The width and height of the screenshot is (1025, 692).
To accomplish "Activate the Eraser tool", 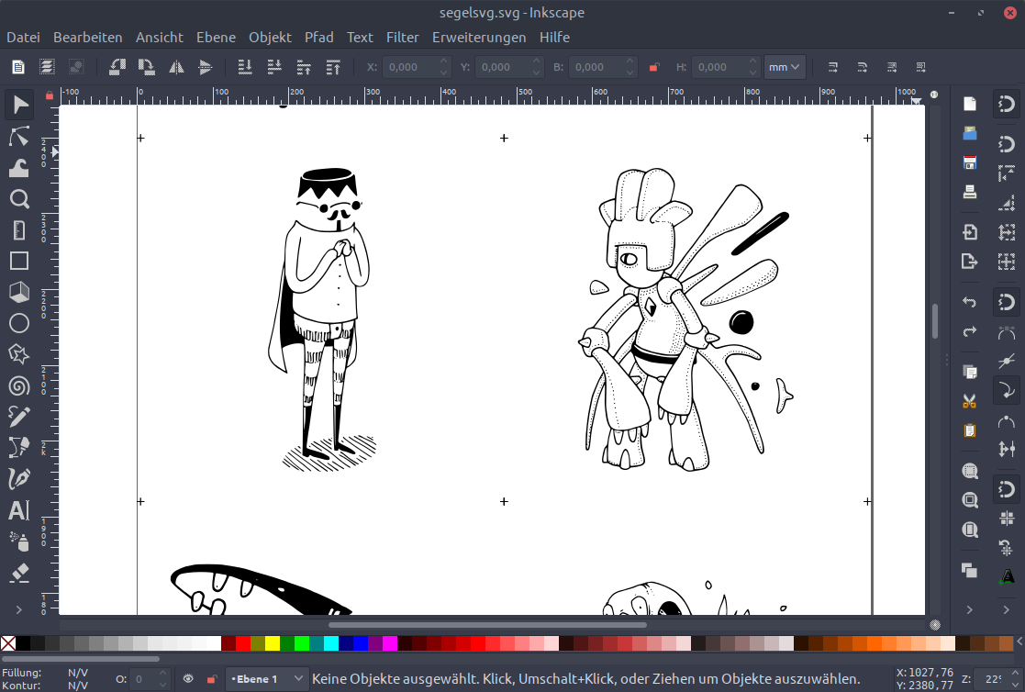I will point(19,573).
